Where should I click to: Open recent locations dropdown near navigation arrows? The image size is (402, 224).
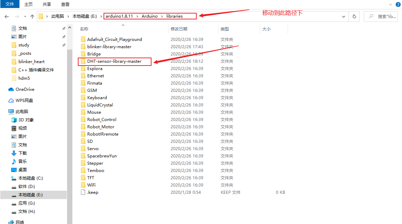(25, 16)
